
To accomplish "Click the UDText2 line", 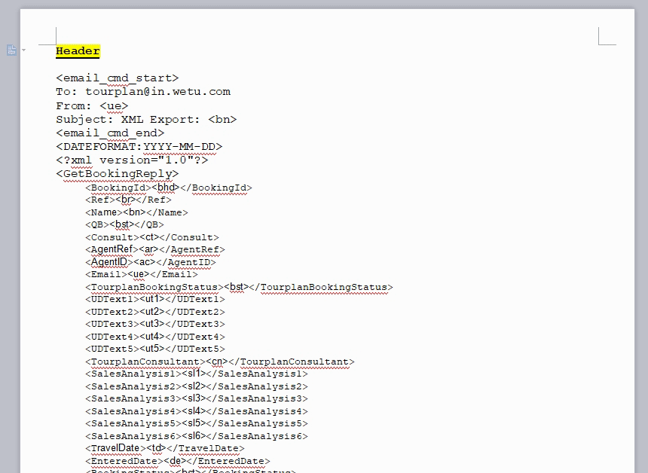I will point(155,312).
